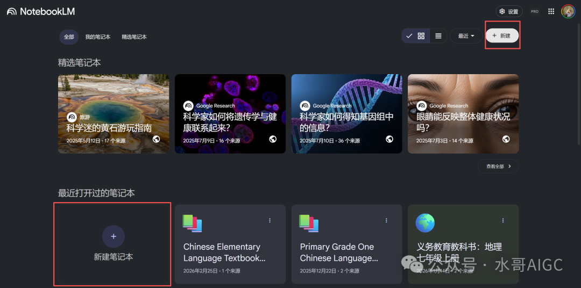Click the 2025年7月3日 · 14 个来源 text
This screenshot has height=288, width=581.
pyautogui.click(x=445, y=141)
